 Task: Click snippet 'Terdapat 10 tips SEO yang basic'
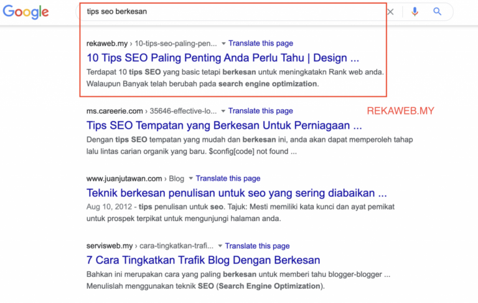235,78
